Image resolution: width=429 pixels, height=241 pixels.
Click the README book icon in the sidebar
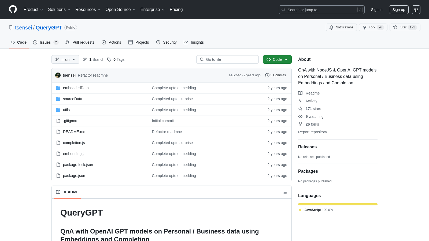tap(300, 93)
